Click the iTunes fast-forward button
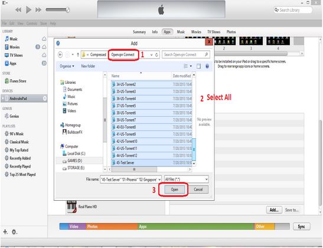 (38, 9)
